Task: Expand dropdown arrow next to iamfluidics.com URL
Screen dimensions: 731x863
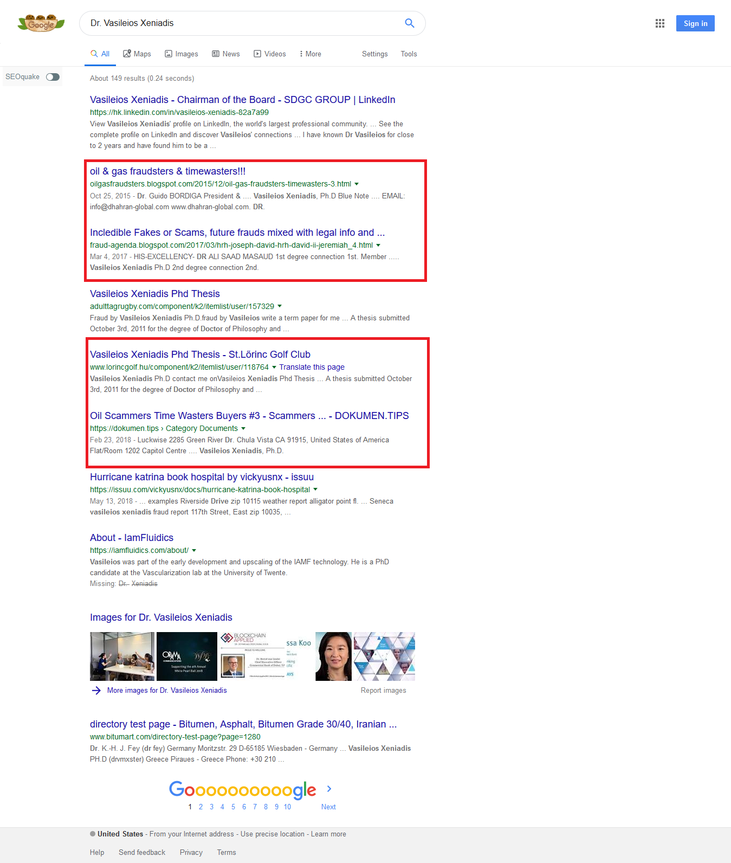Action: (x=194, y=550)
